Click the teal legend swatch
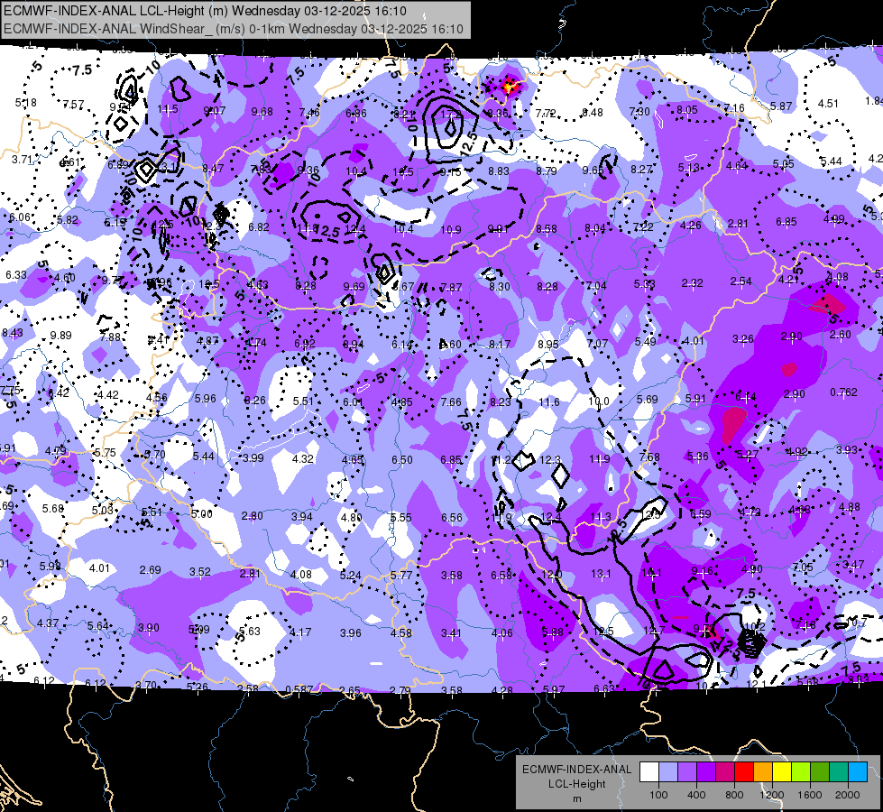883x812 pixels. [839, 772]
